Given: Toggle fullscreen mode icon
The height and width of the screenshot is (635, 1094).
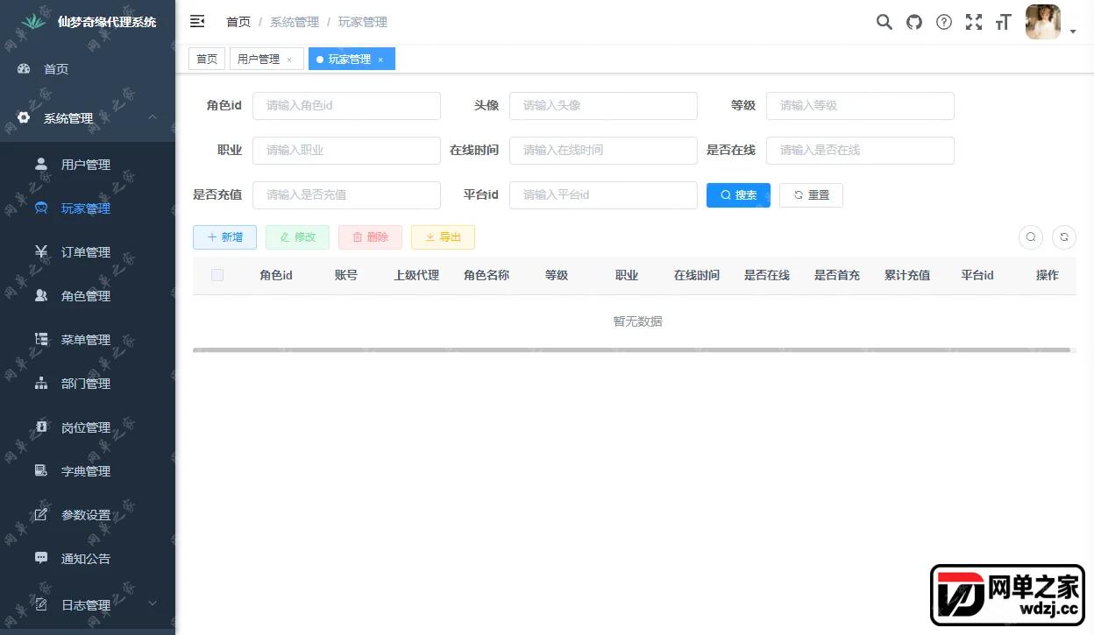Looking at the screenshot, I should coord(974,23).
